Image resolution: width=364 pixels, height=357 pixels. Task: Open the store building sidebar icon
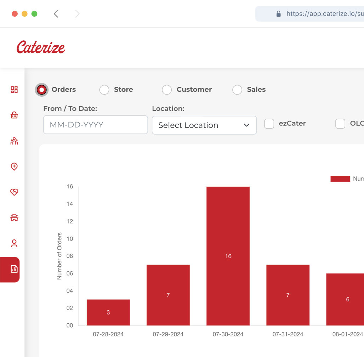click(x=14, y=218)
